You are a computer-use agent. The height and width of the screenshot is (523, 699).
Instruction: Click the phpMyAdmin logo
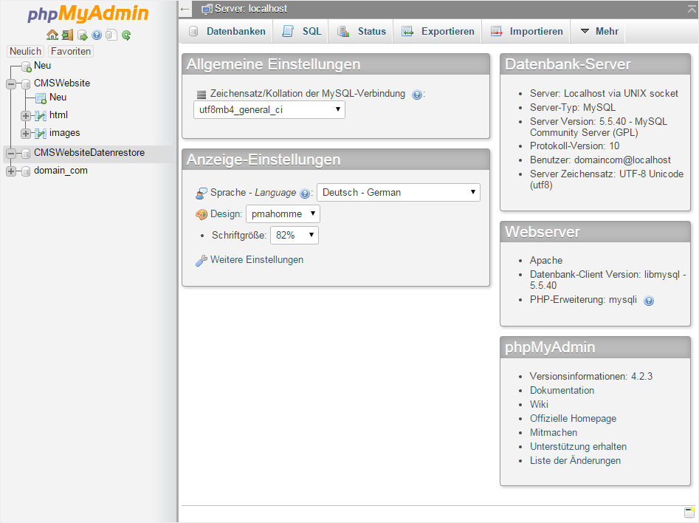[88, 14]
